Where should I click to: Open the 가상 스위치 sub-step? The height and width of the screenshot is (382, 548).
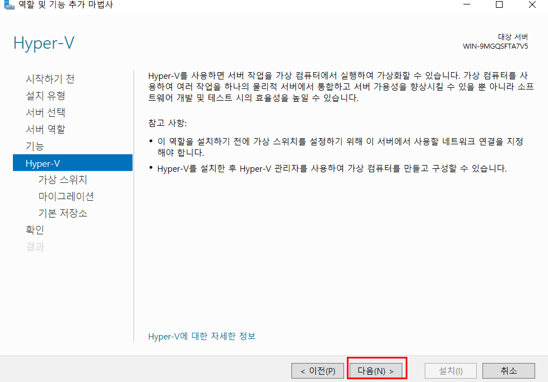[x=63, y=180]
